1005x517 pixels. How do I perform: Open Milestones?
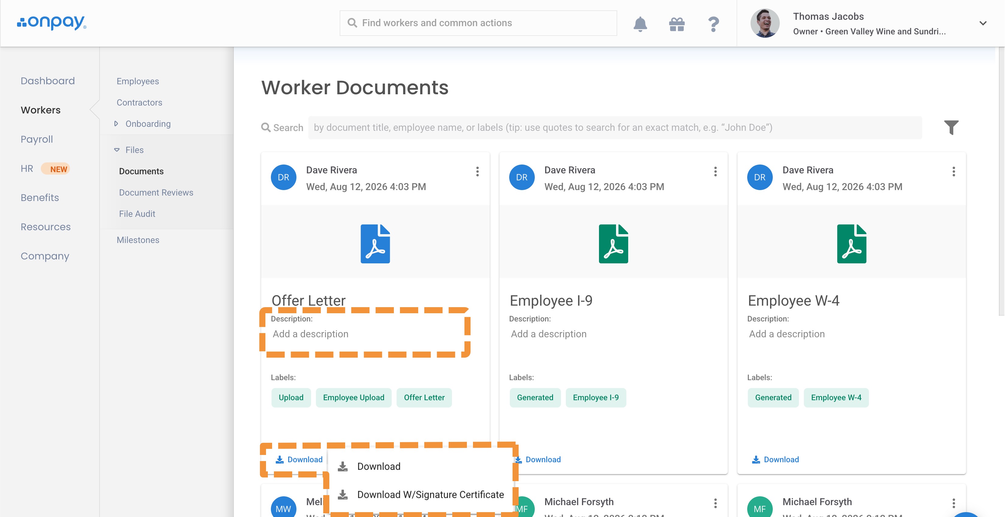coord(138,240)
